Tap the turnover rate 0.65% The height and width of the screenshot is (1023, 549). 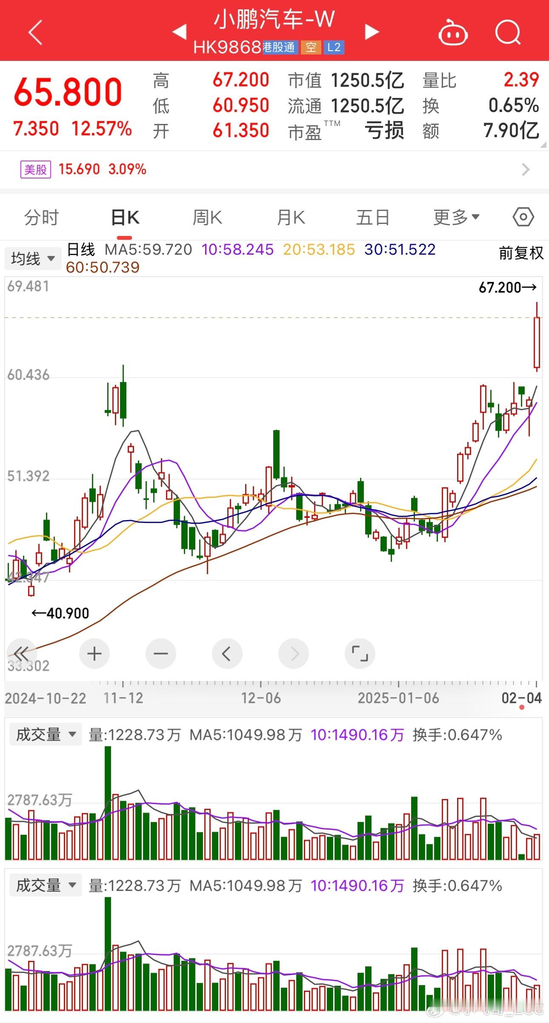tap(514, 105)
